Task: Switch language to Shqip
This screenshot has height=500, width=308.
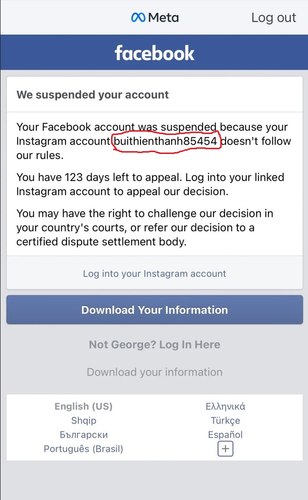Action: 84,421
